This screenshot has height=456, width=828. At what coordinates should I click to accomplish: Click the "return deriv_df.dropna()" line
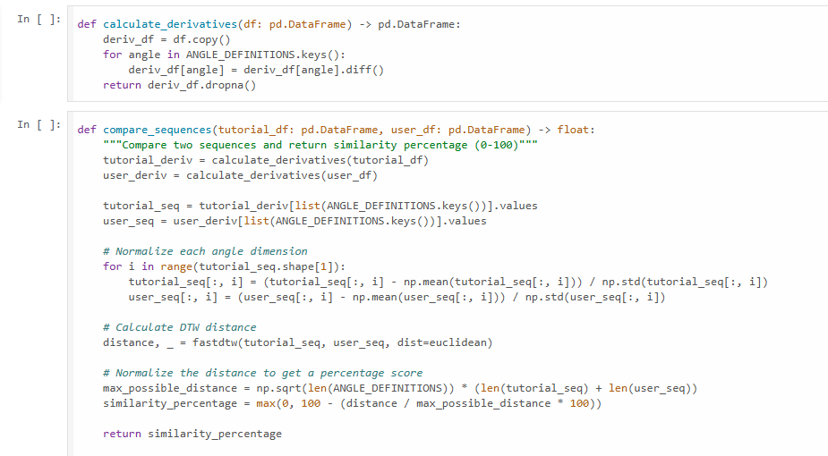[x=180, y=86]
